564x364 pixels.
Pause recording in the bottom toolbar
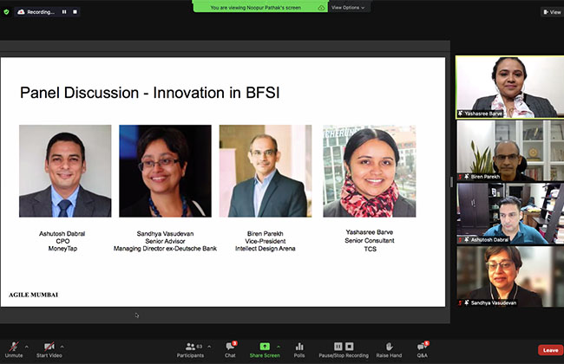338,347
